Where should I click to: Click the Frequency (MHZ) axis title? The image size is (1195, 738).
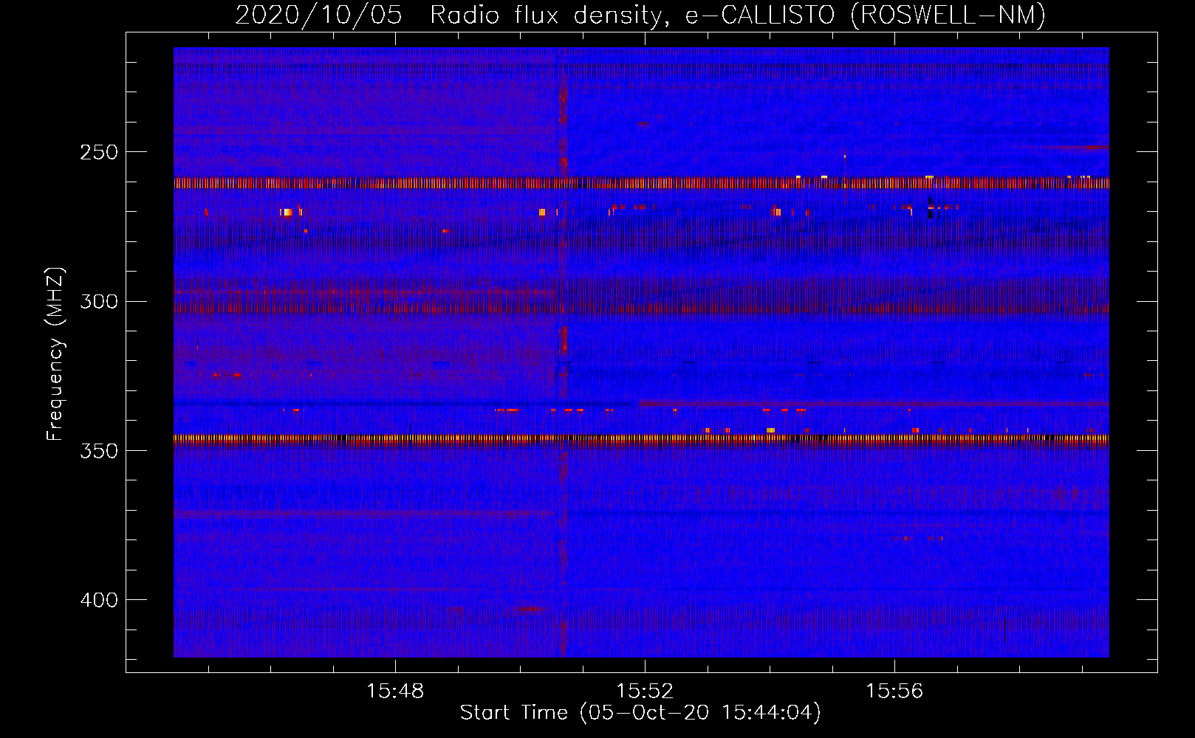click(x=55, y=354)
